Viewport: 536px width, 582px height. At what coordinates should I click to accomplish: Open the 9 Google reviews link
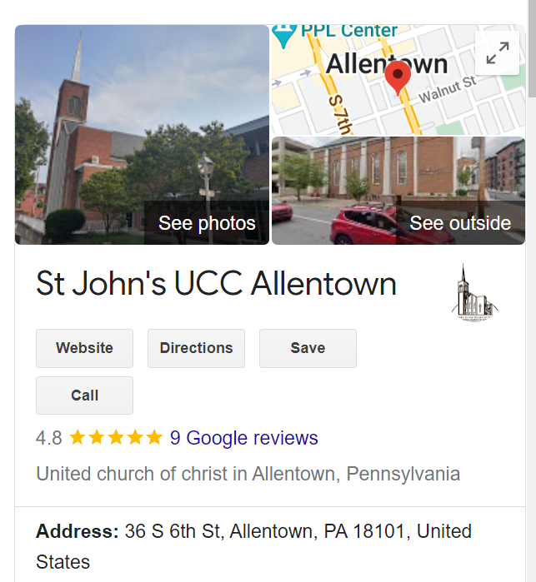point(244,438)
